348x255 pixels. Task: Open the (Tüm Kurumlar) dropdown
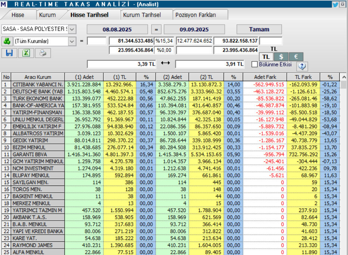point(72,41)
